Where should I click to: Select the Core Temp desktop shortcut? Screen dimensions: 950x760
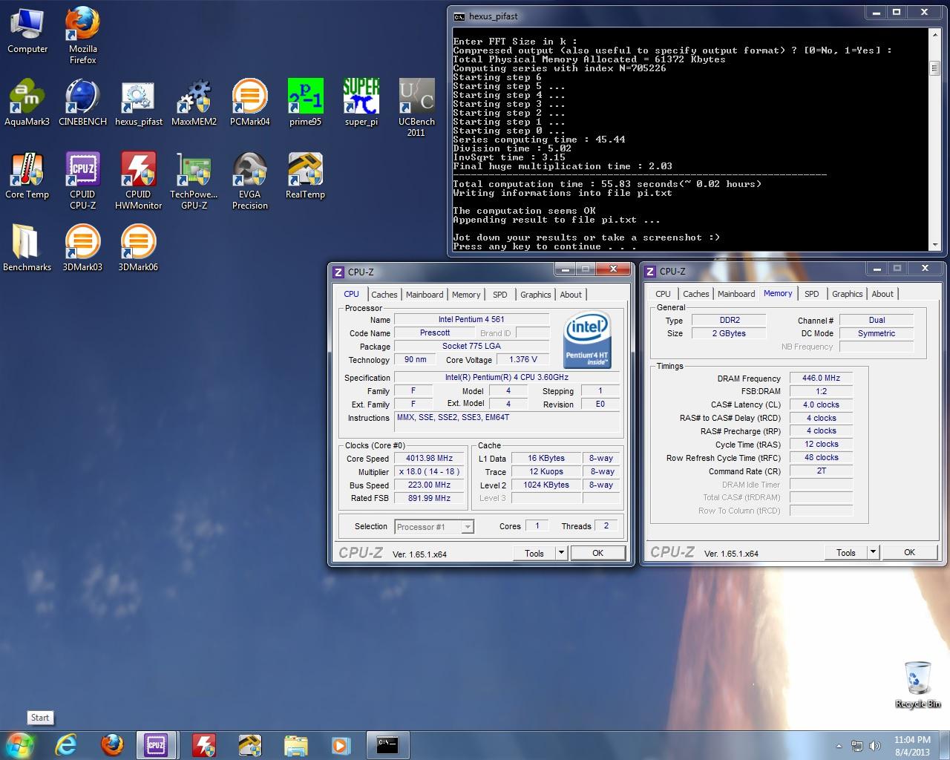(27, 175)
